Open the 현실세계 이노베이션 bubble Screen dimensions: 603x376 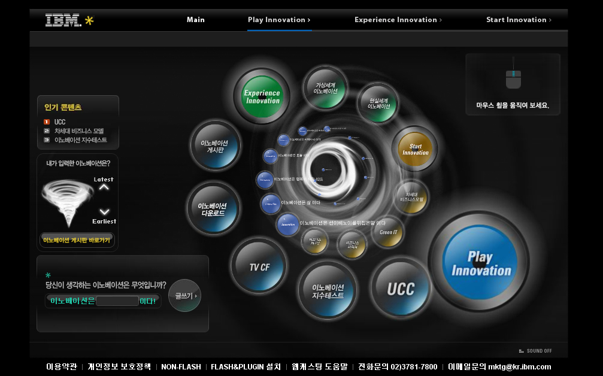[x=378, y=103]
